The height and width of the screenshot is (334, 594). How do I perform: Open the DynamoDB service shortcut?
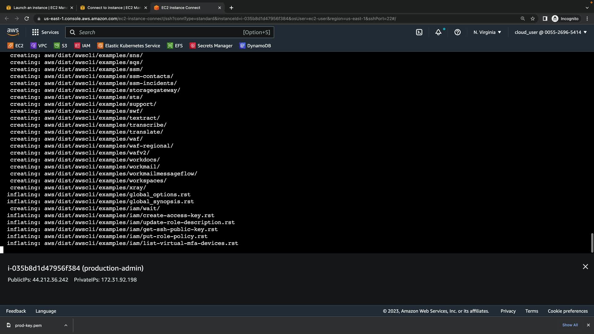[x=255, y=46]
